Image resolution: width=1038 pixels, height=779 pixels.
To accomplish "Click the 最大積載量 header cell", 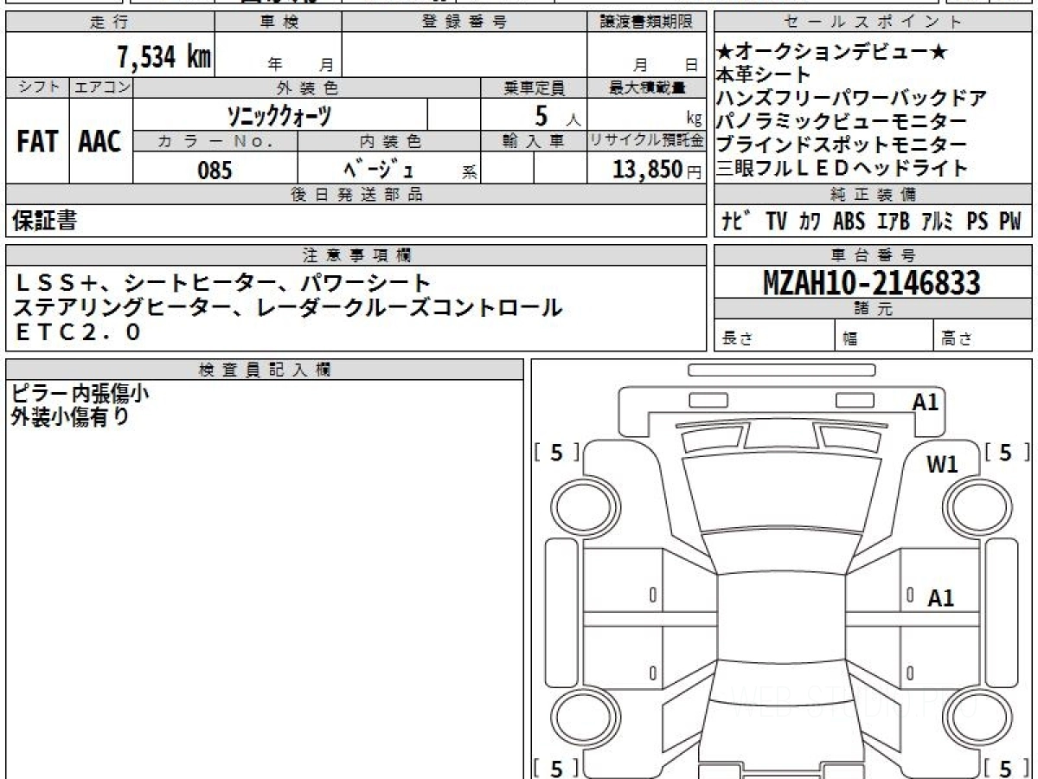I will tap(646, 87).
